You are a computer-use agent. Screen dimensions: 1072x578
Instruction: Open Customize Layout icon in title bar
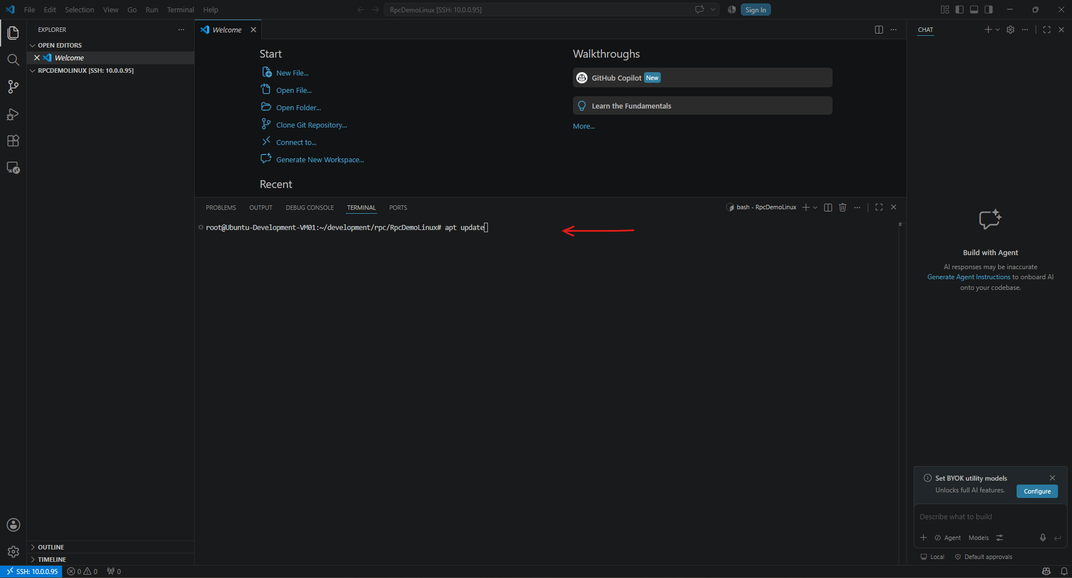945,10
